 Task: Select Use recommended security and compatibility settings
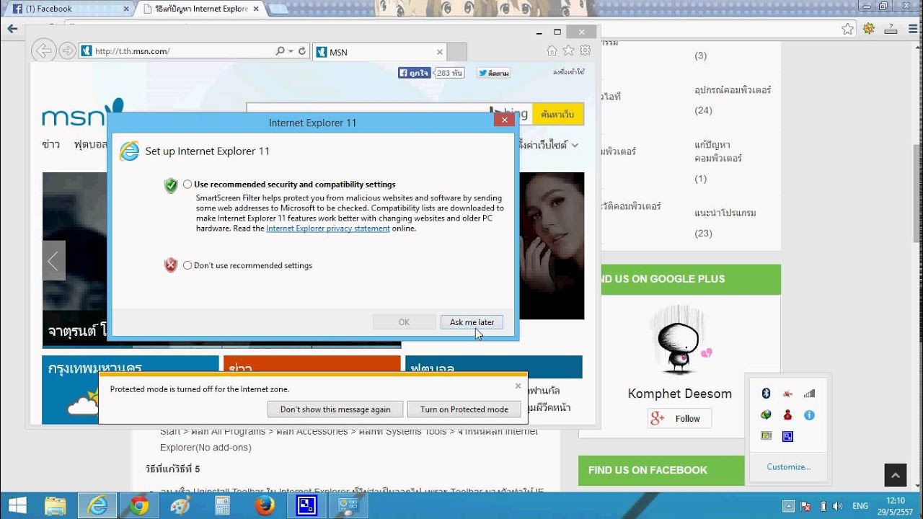click(187, 185)
